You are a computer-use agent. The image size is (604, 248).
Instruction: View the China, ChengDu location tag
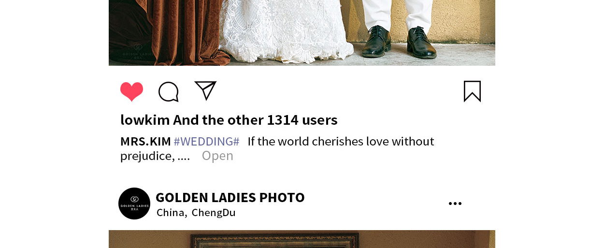[196, 213]
